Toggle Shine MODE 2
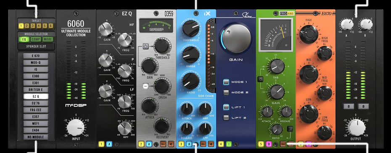This screenshot has width=391, height=153. (x=226, y=93)
